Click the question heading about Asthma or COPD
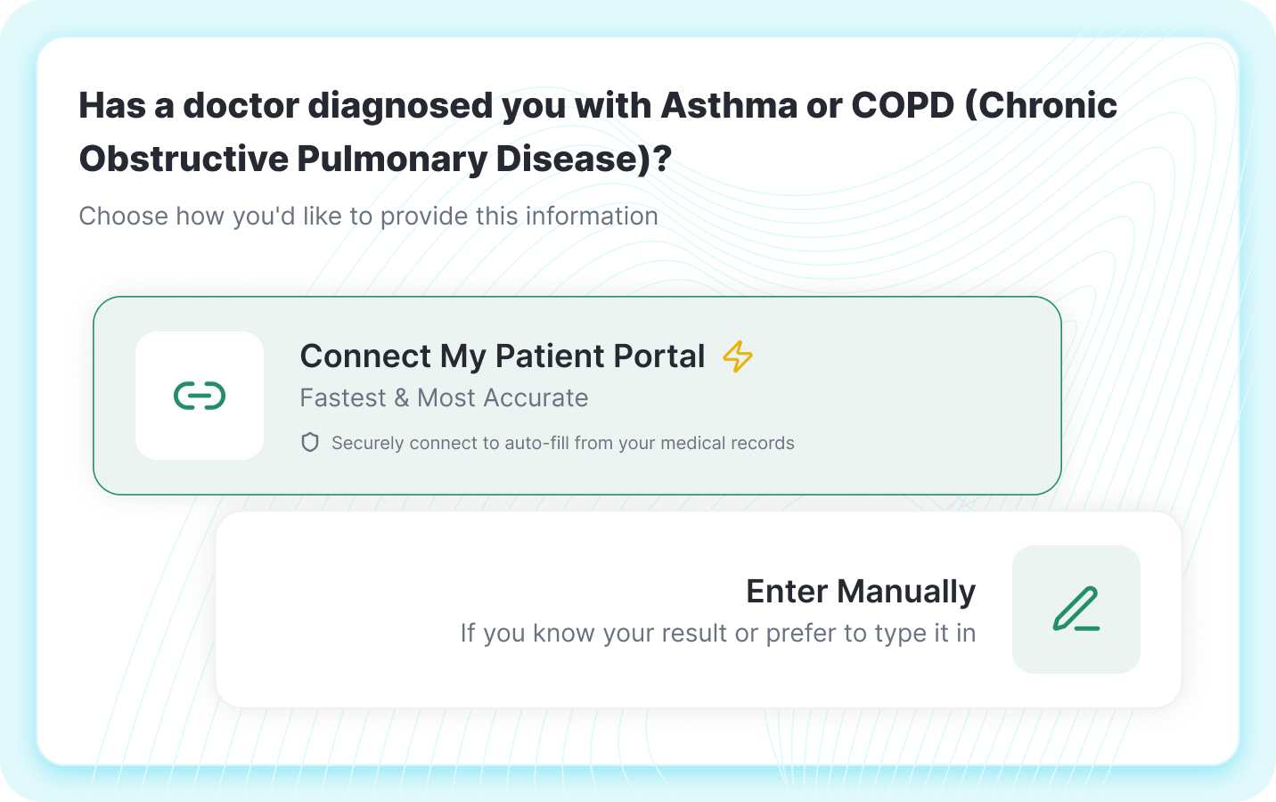The width and height of the screenshot is (1276, 802). tap(598, 132)
